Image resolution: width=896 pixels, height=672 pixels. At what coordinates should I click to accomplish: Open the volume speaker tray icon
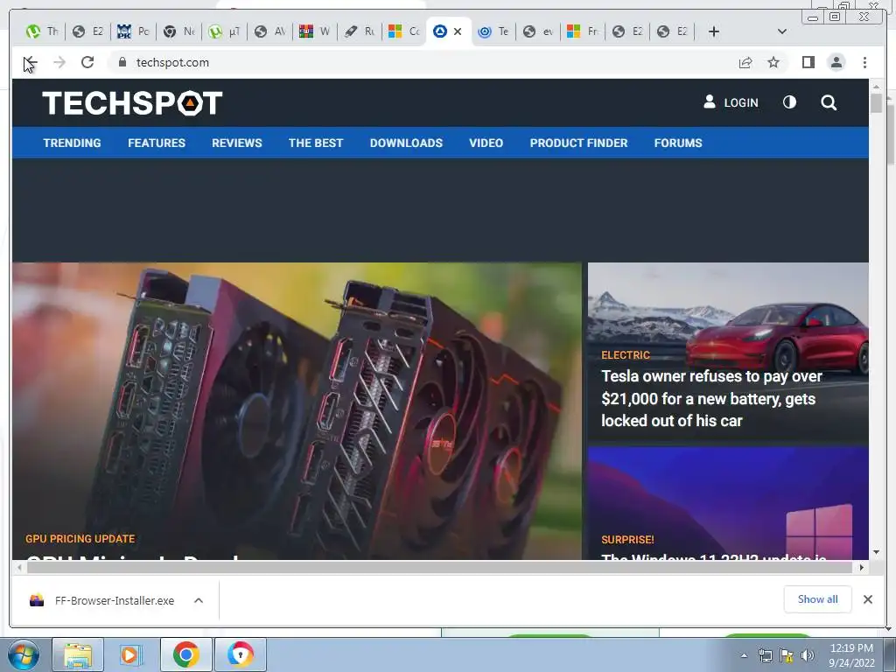click(807, 656)
